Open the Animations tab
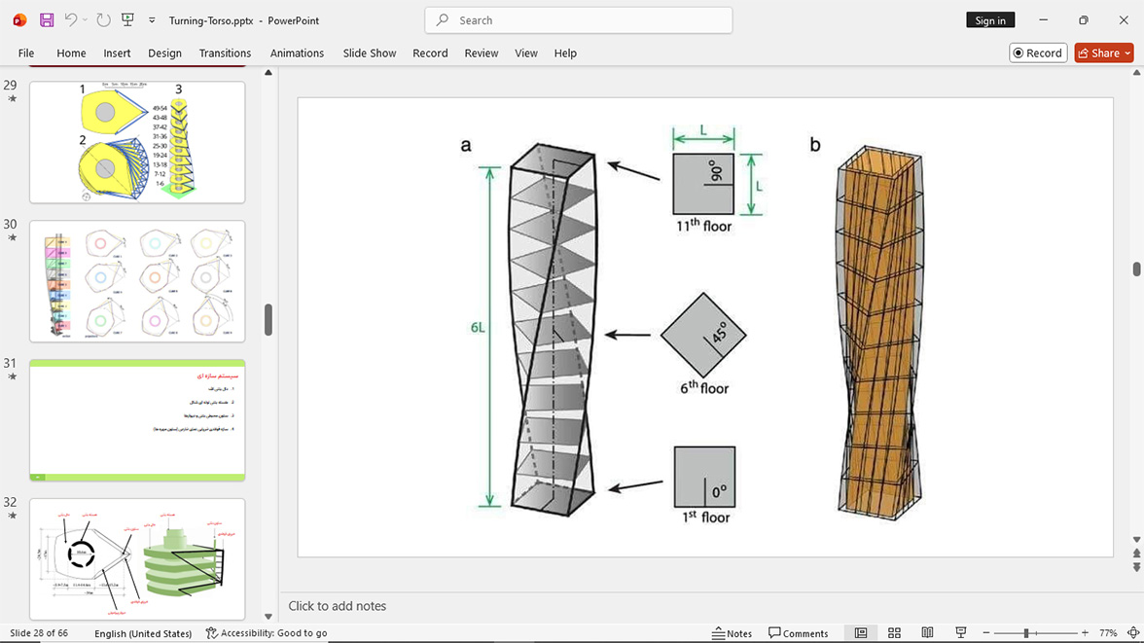The height and width of the screenshot is (643, 1144). (297, 54)
